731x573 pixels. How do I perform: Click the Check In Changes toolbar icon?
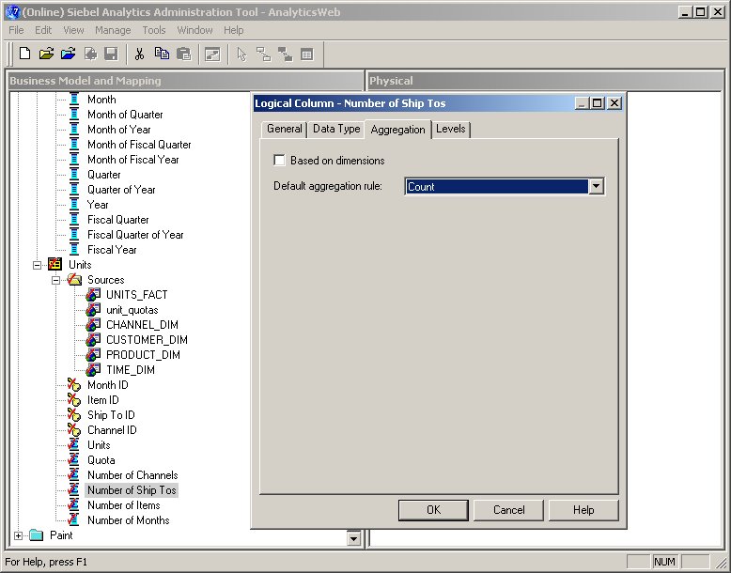(x=90, y=54)
